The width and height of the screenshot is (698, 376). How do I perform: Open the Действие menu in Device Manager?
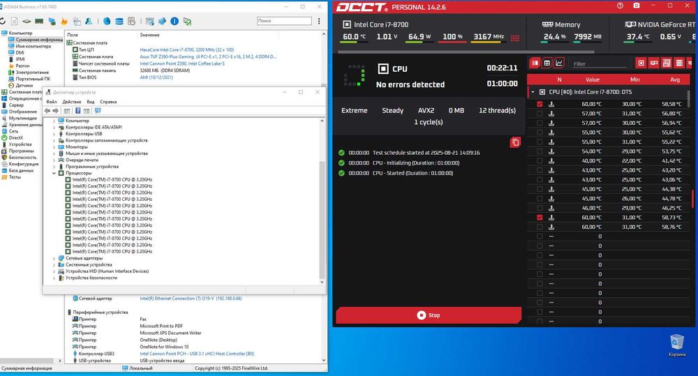coord(72,102)
